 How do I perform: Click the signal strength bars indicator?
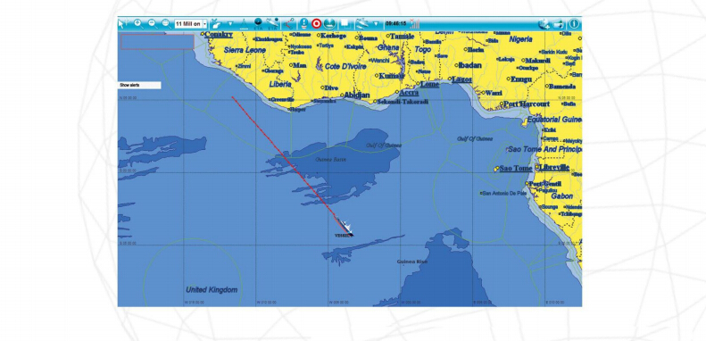pos(415,24)
